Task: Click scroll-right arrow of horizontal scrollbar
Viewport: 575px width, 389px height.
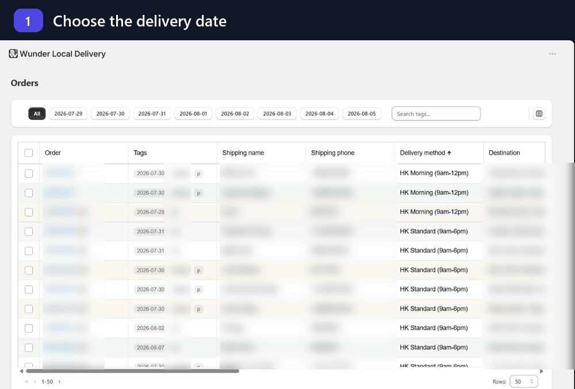Action: coord(542,371)
